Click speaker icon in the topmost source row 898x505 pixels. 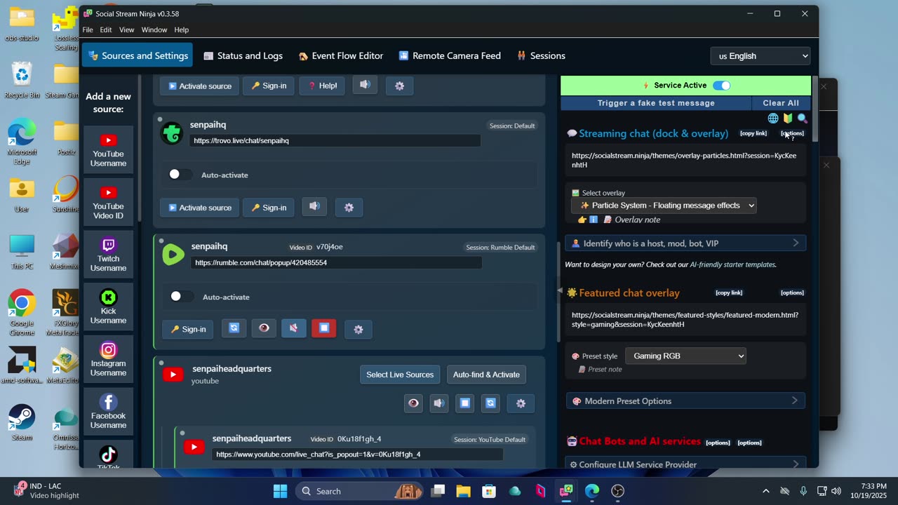(x=365, y=85)
